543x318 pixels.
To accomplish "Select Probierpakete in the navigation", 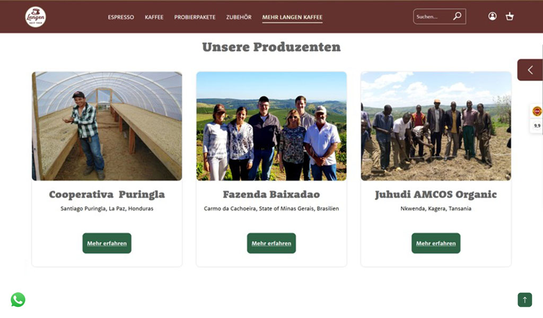I will pyautogui.click(x=195, y=17).
